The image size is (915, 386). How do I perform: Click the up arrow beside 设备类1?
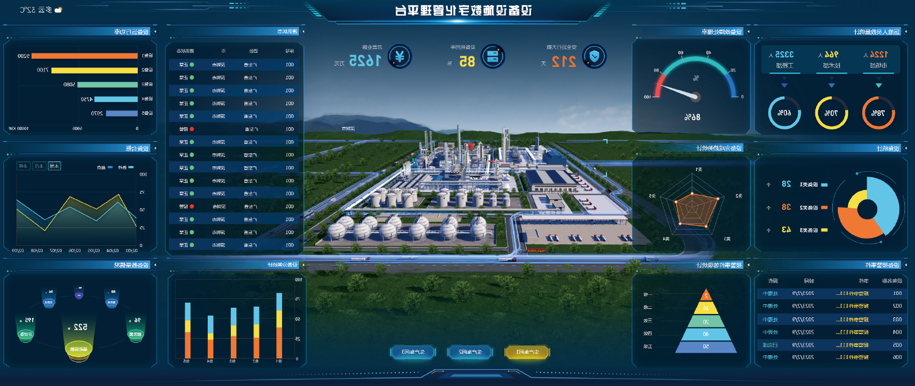coord(769,185)
